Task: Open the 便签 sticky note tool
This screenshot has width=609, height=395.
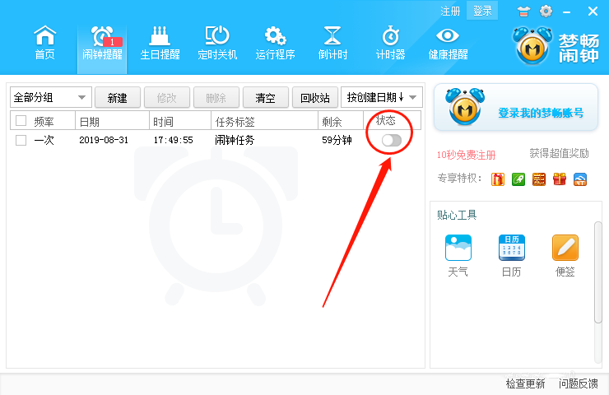Action: click(565, 255)
